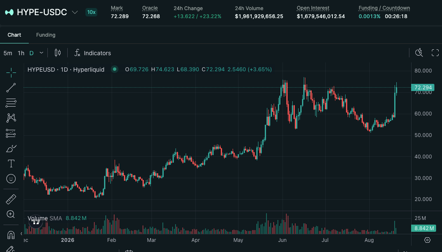Toggle magnet mode in drawing toolbar

pos(11,235)
